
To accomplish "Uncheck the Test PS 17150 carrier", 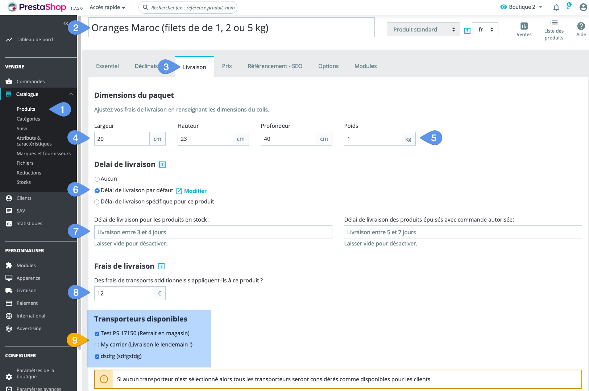I will point(97,334).
